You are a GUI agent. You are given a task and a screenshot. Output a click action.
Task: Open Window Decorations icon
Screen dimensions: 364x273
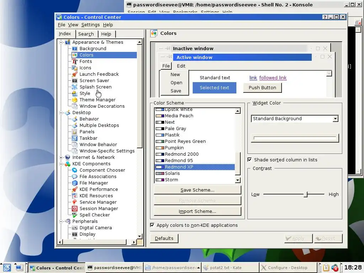[x=75, y=106]
